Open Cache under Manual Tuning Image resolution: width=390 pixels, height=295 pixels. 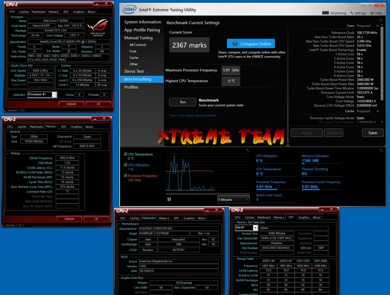coord(134,58)
